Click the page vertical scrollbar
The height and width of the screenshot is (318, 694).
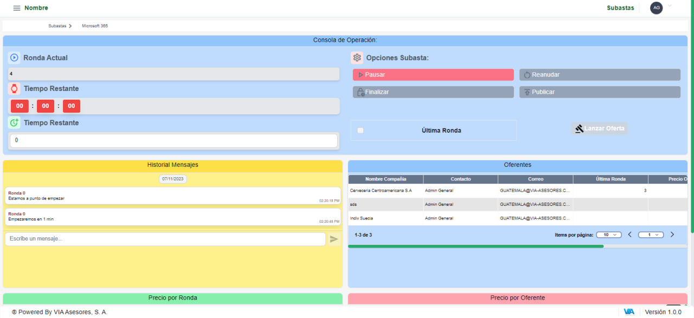click(692, 116)
